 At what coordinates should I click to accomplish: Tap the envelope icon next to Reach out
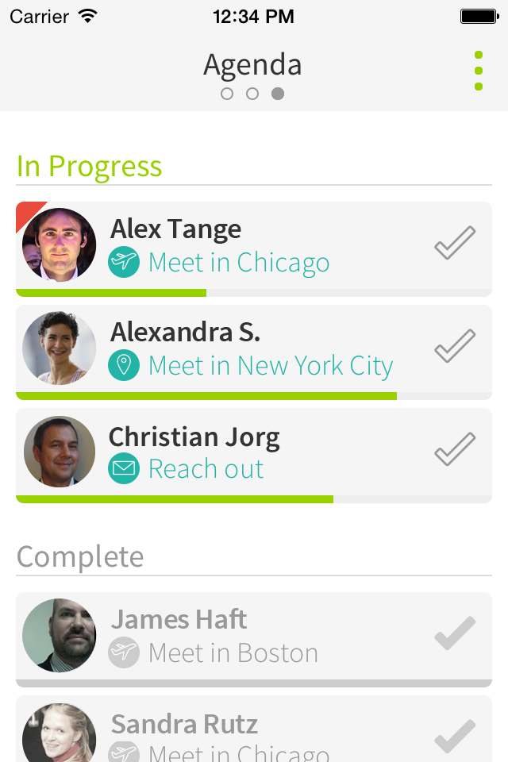[124, 468]
